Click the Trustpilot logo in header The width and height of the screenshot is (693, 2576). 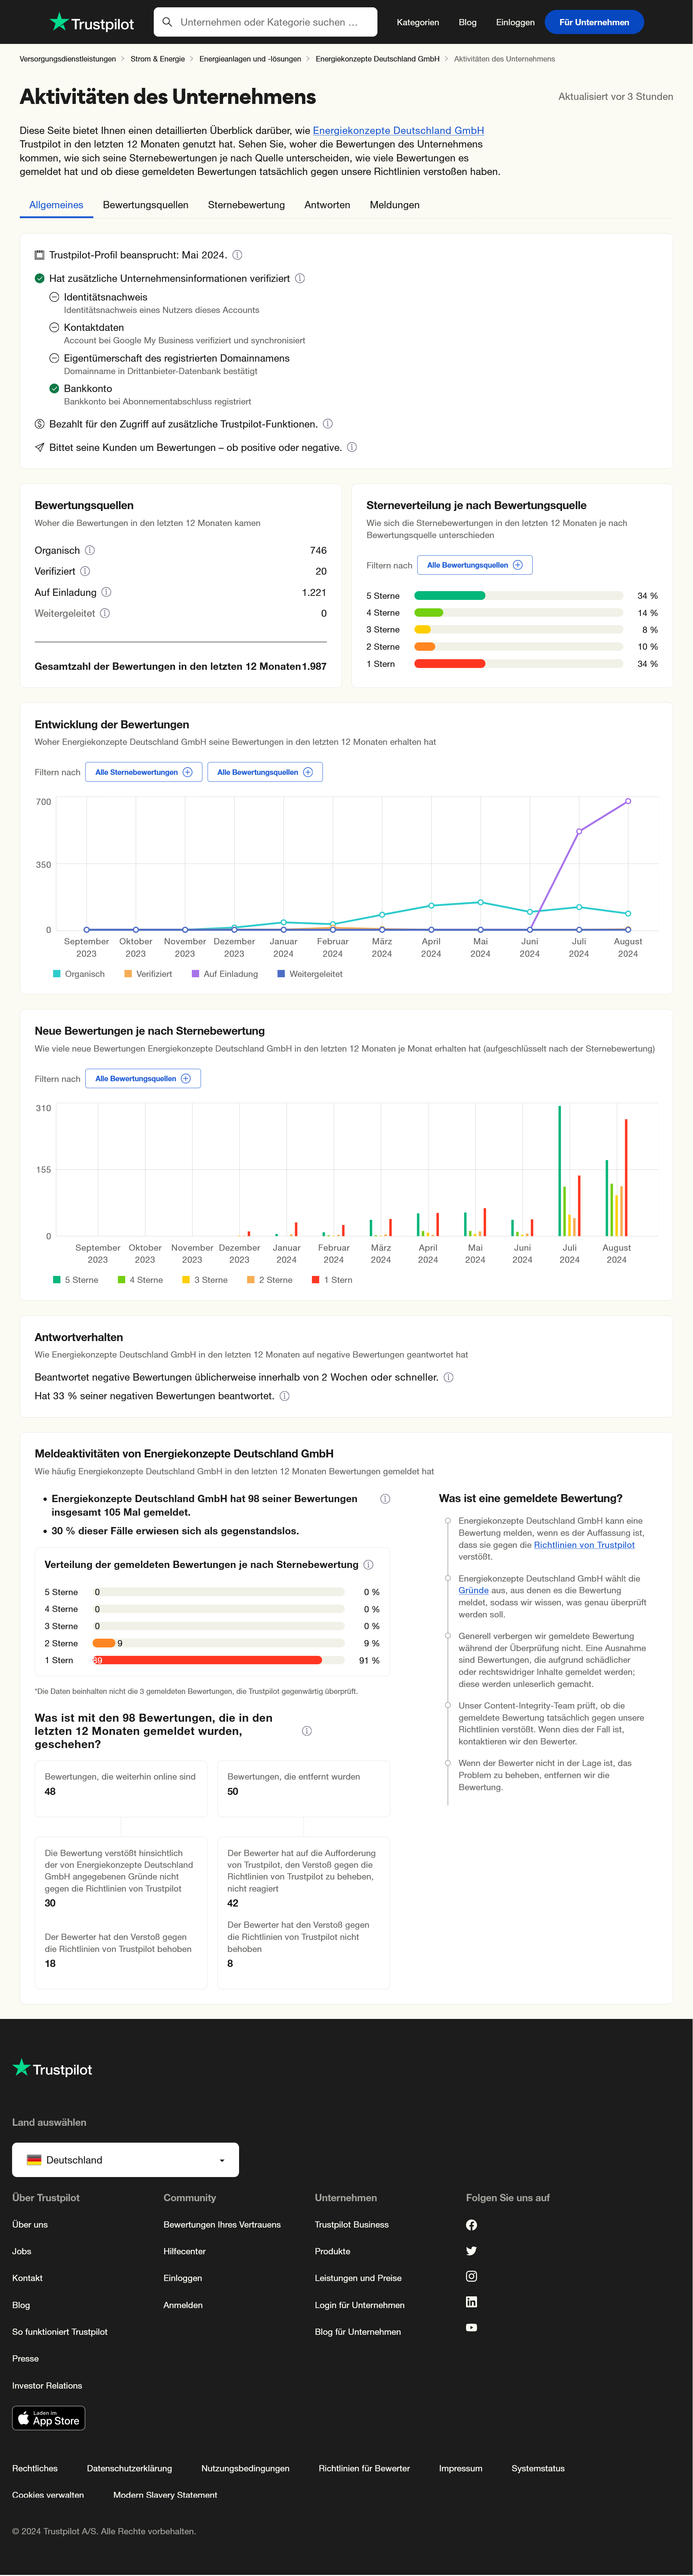coord(92,22)
